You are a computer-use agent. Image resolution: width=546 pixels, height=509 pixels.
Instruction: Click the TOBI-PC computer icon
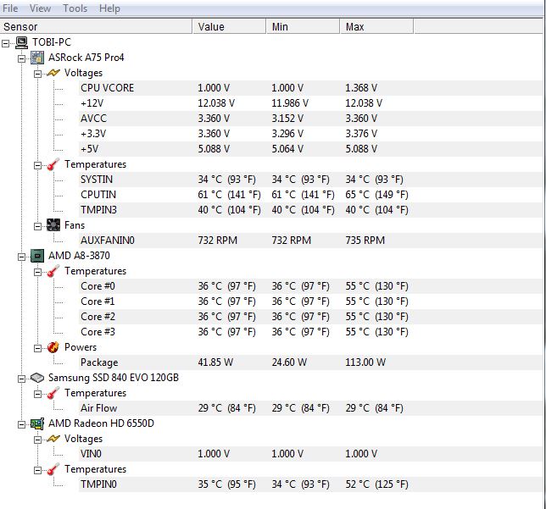point(21,42)
